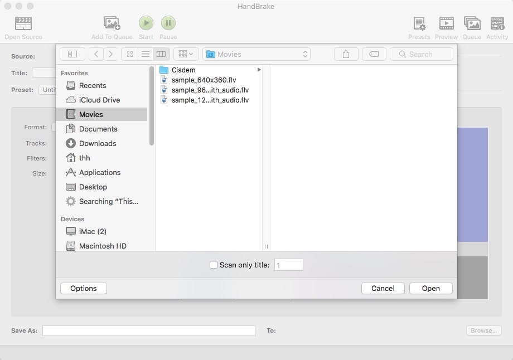Enable the Scan only title checkbox
Screen dimensions: 513x360
pos(214,265)
